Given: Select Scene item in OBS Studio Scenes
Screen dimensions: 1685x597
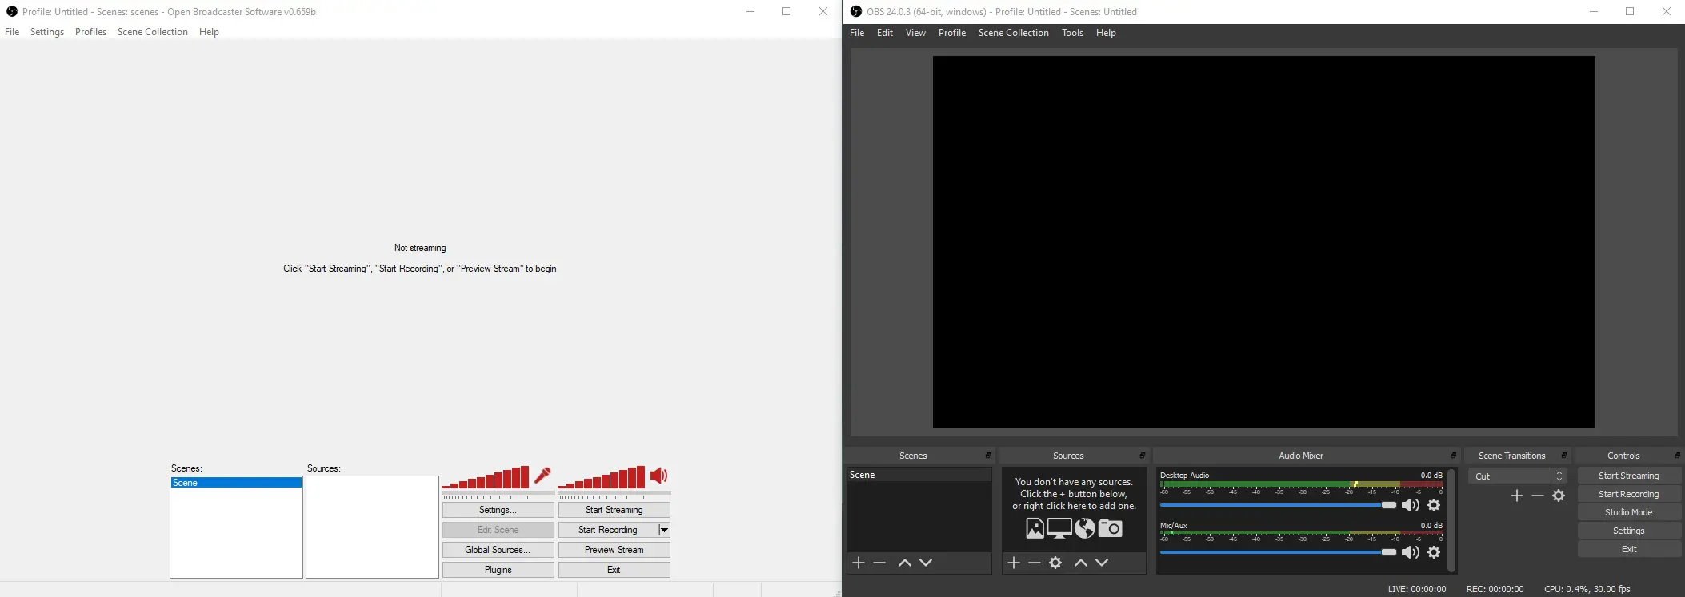Looking at the screenshot, I should coord(919,475).
